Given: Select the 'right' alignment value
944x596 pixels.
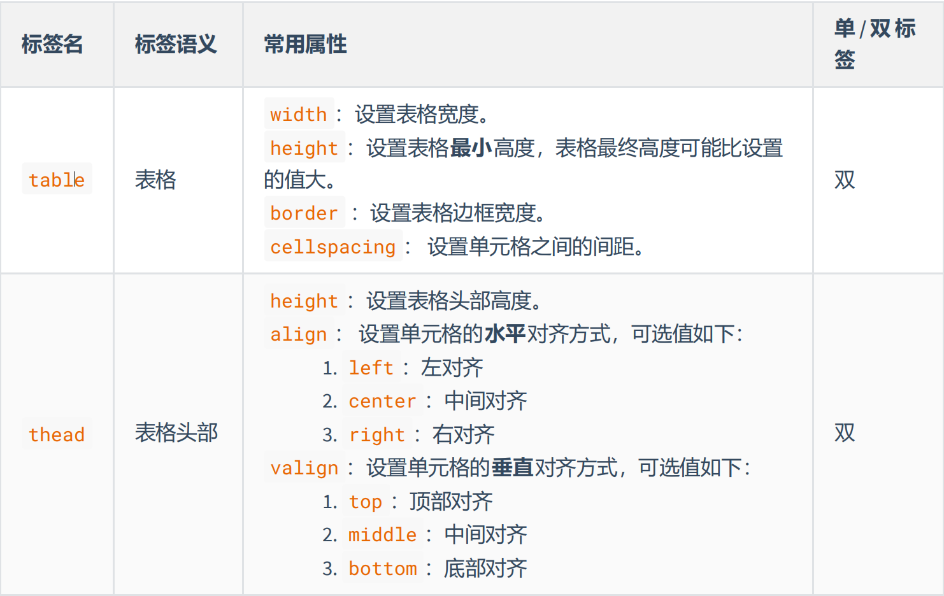Looking at the screenshot, I should click(377, 434).
